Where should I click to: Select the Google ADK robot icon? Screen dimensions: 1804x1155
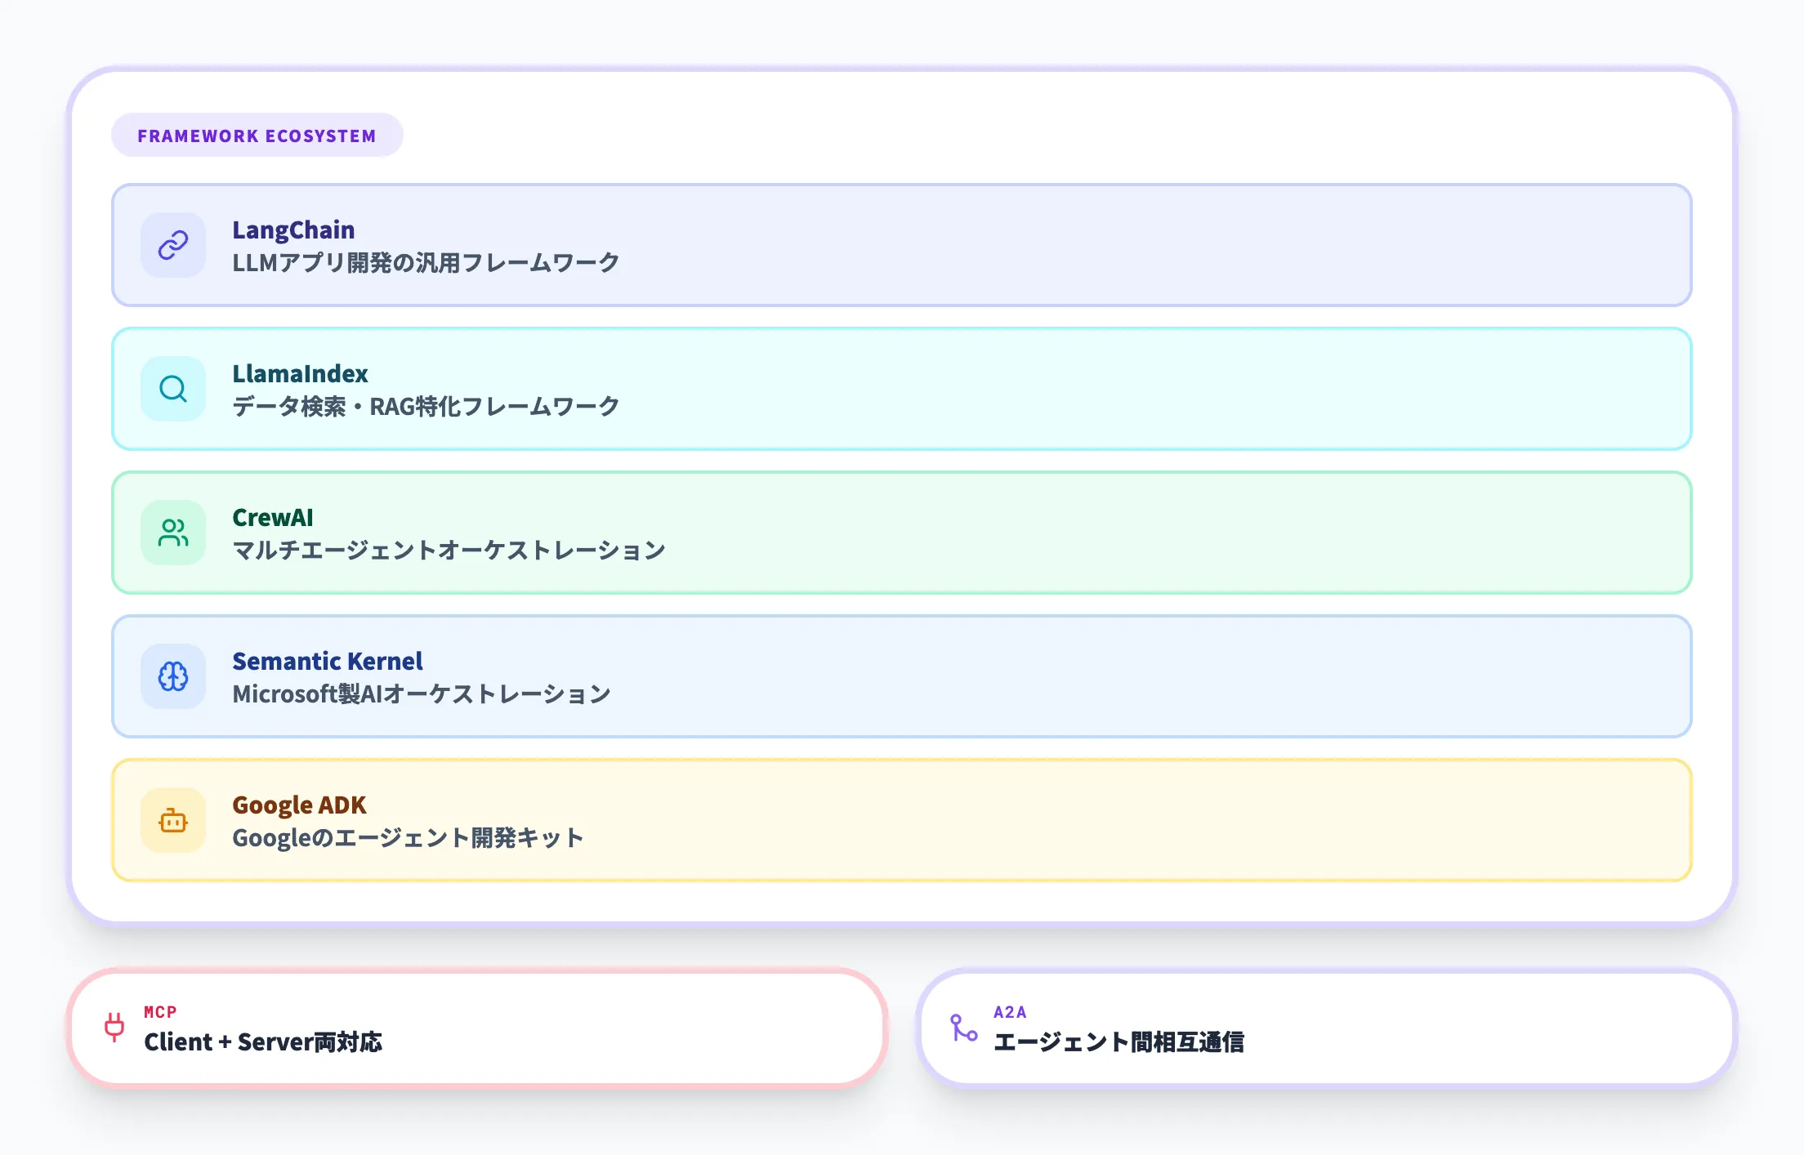coord(173,819)
